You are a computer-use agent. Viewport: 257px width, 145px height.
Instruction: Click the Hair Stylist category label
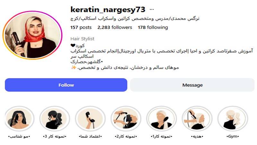[82, 39]
